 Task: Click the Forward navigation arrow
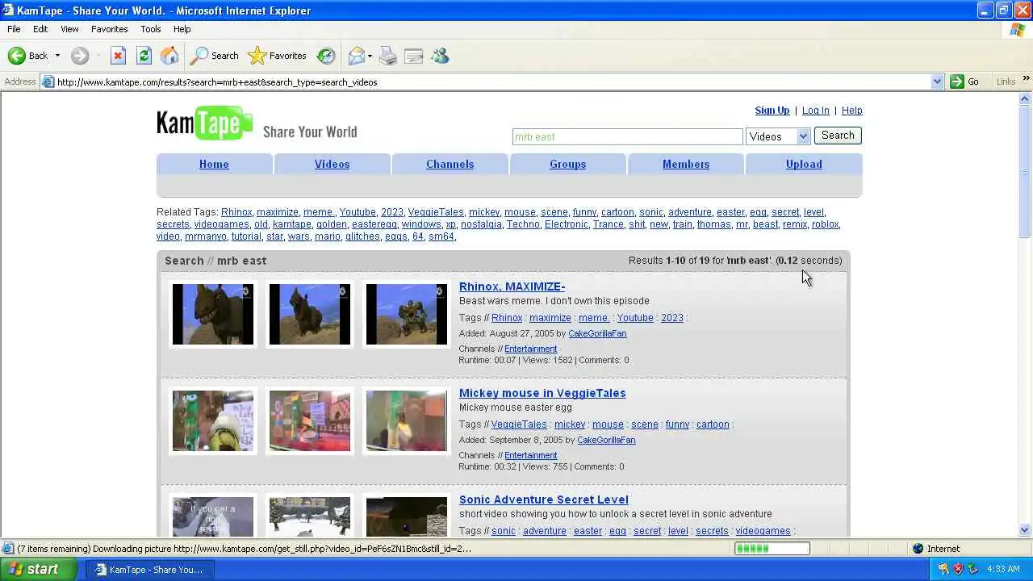pyautogui.click(x=79, y=56)
